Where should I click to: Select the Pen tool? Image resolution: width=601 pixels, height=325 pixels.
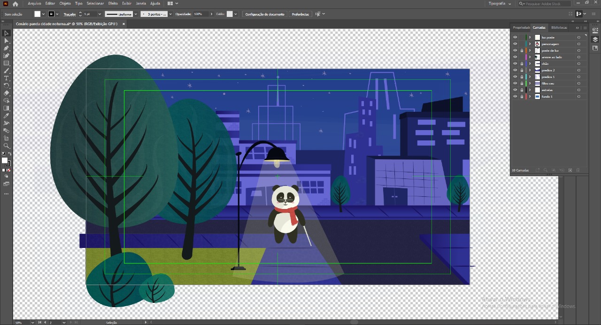(x=7, y=48)
